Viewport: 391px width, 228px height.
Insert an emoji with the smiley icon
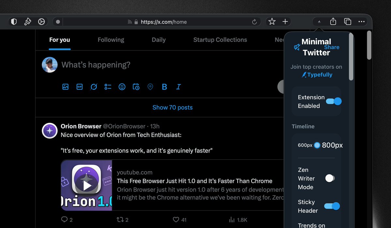click(122, 87)
